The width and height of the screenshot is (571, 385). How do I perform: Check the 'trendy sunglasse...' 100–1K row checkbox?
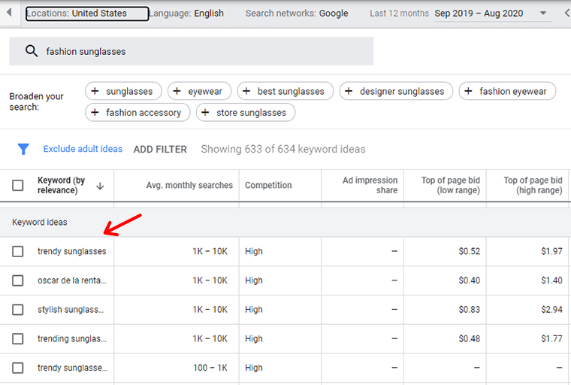pos(17,368)
